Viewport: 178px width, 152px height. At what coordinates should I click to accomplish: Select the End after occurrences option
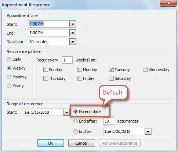point(76,121)
